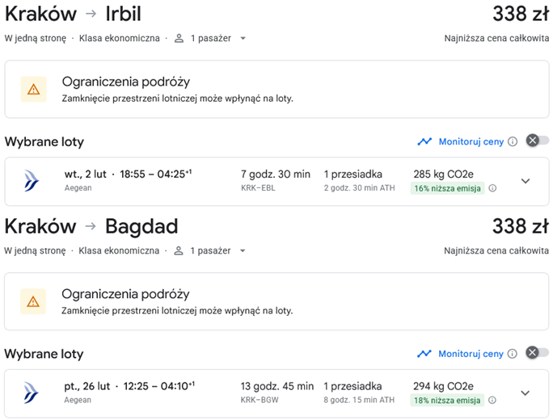Click the Aegean logo on the Bagdad flight
Viewport: 553px width, 420px height.
pos(31,393)
